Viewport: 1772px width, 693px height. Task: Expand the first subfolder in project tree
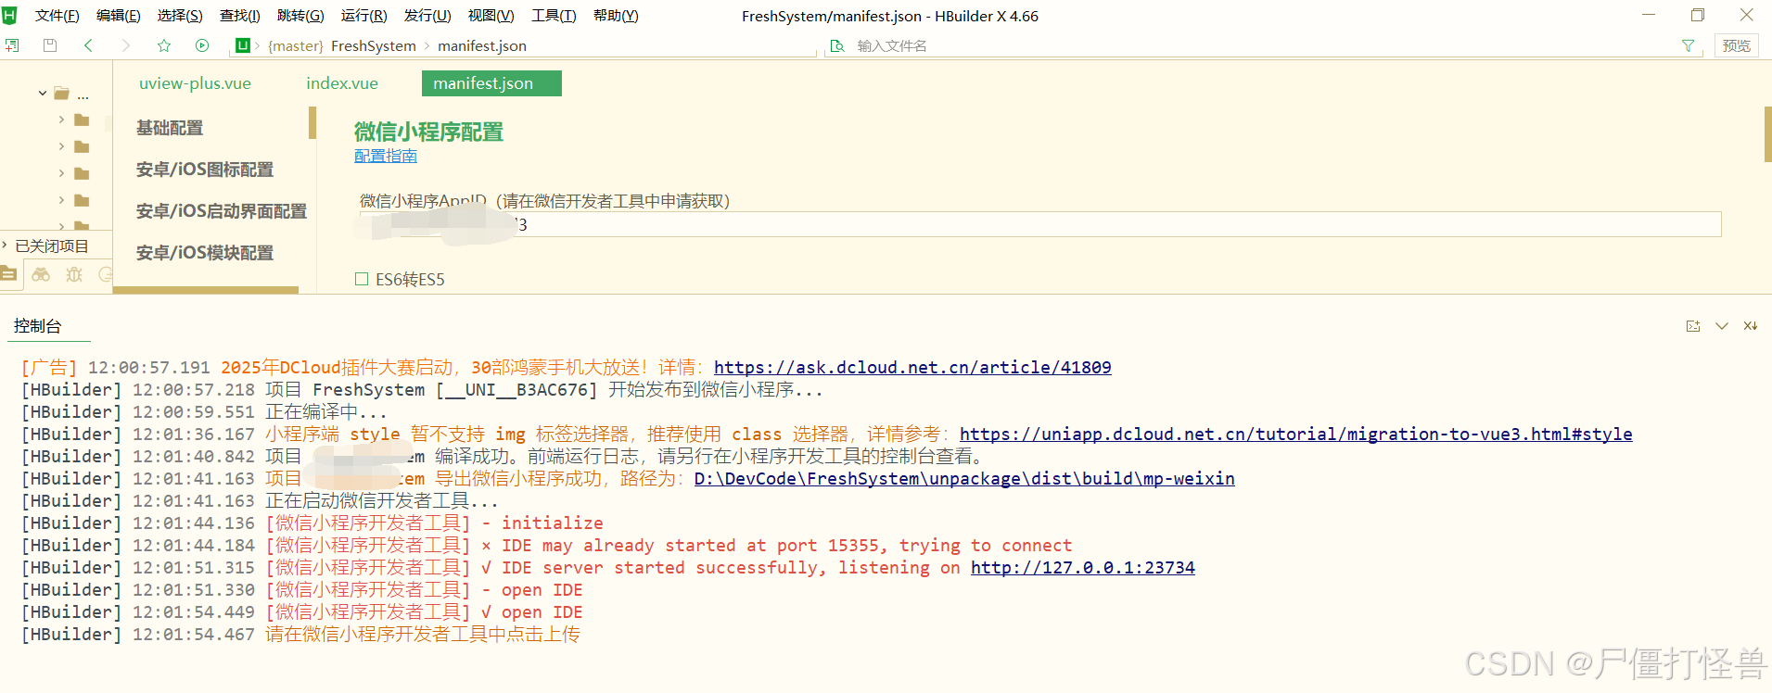[x=62, y=120]
